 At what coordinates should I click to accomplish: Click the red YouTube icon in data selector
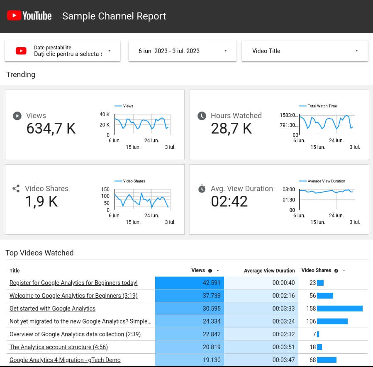pos(21,51)
